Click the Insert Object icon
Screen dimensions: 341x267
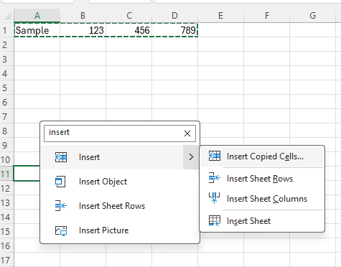[x=60, y=182]
